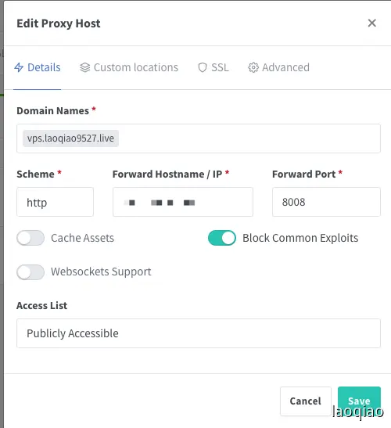Open the SSL tab
The height and width of the screenshot is (428, 391).
point(213,67)
